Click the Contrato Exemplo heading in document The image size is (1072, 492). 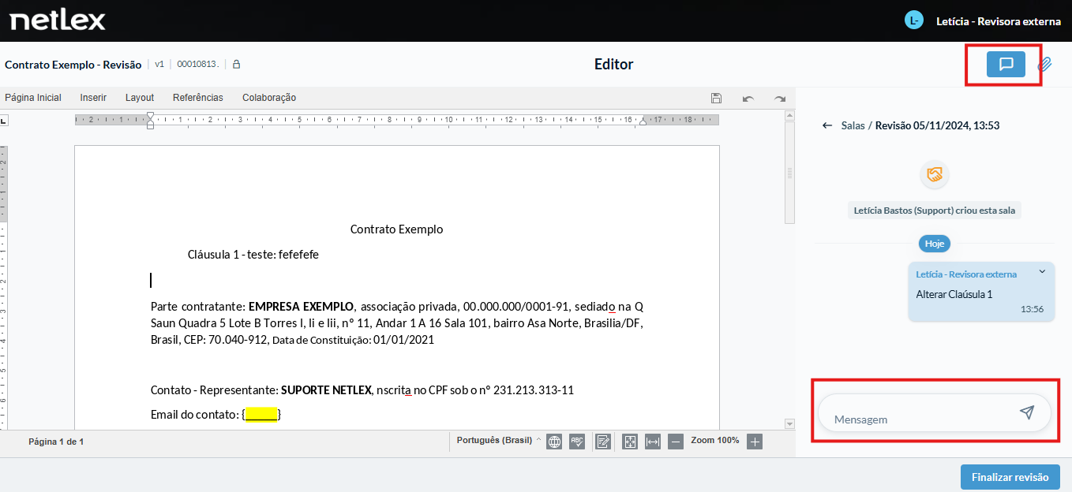point(397,229)
